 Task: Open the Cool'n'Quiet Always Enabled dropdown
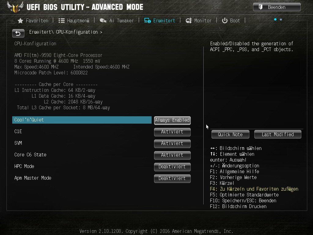click(172, 120)
